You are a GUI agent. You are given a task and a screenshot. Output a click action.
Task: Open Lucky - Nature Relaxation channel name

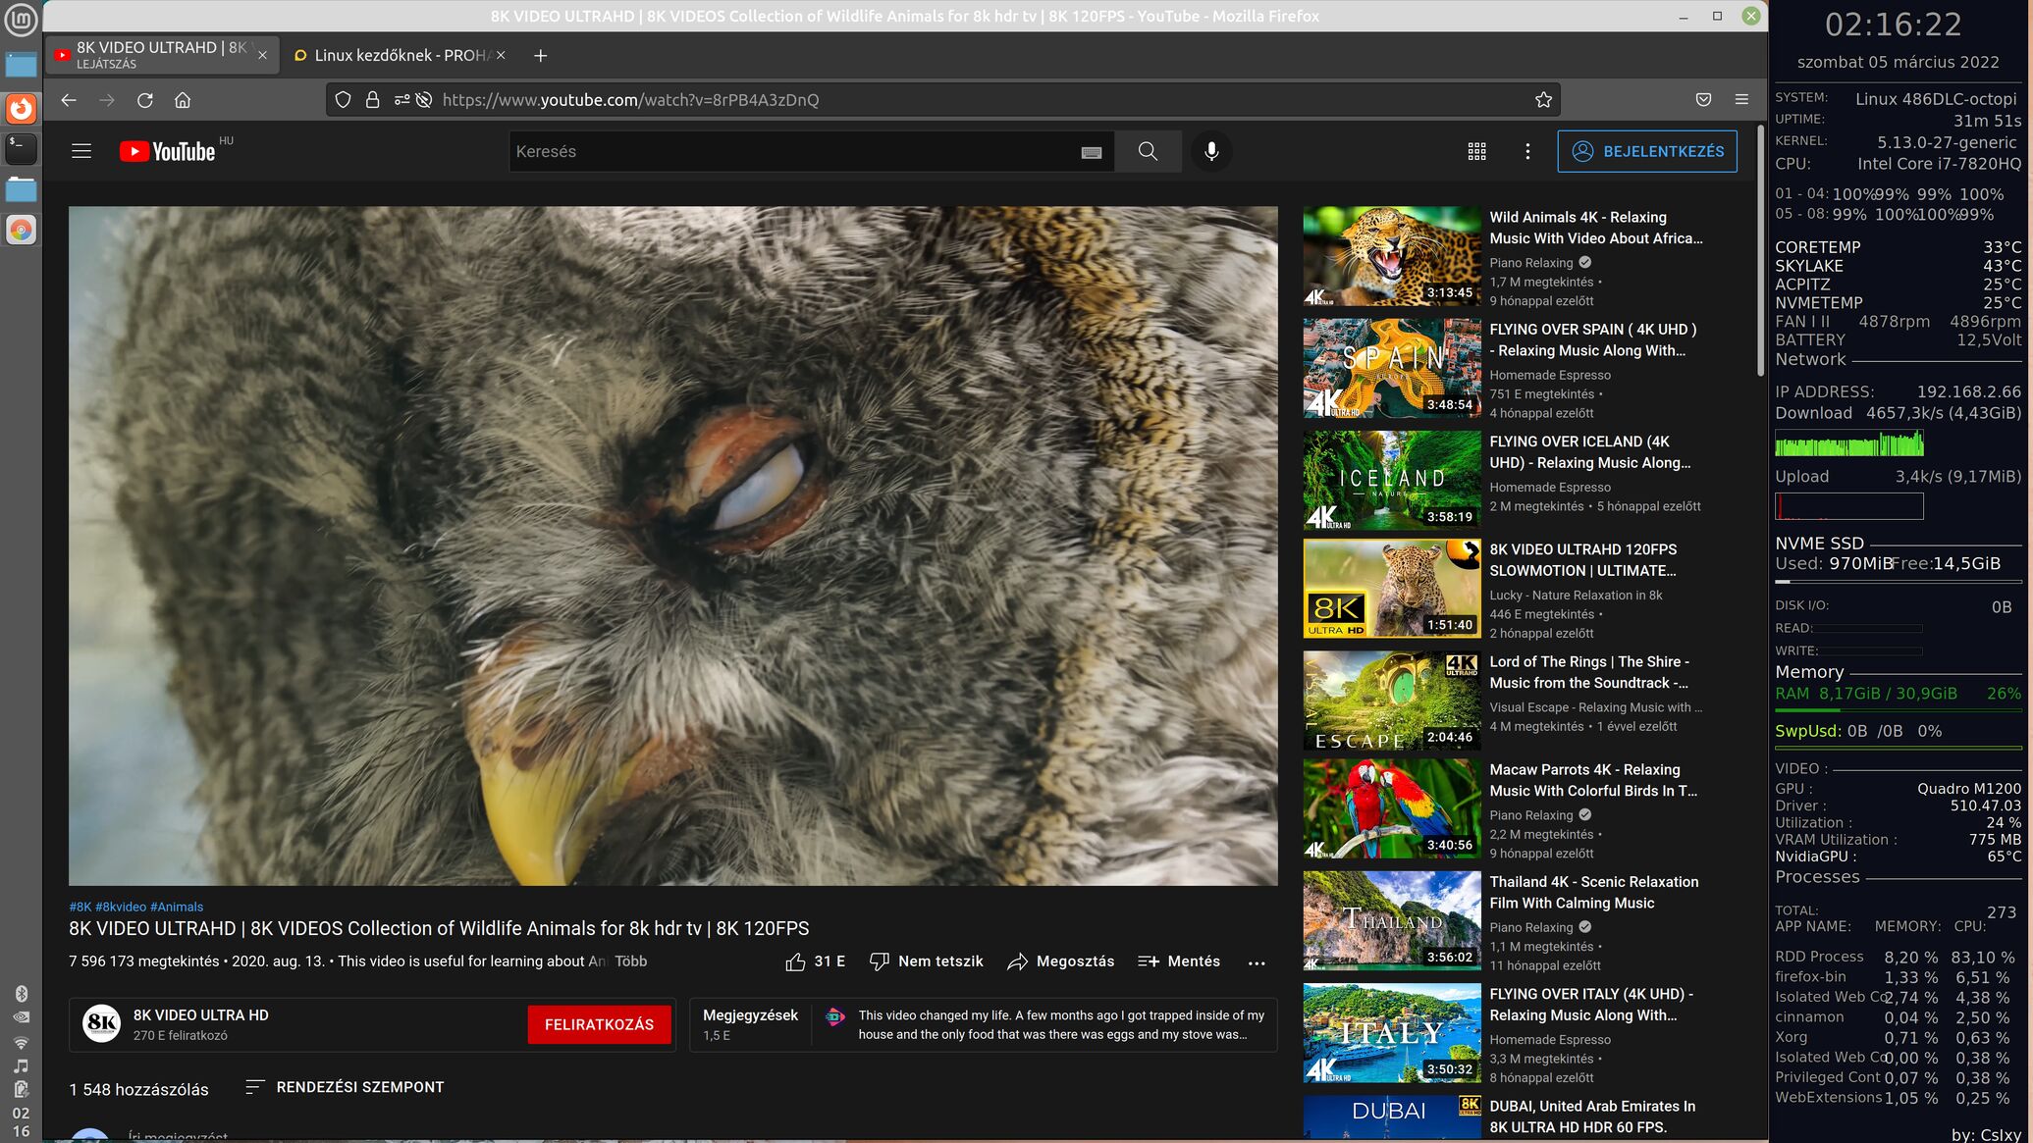[x=1576, y=596]
